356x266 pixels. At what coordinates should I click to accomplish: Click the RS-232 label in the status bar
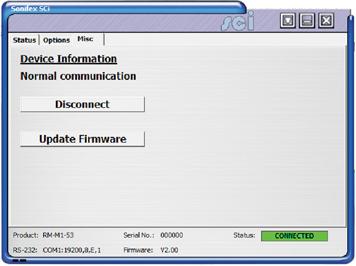pos(25,250)
